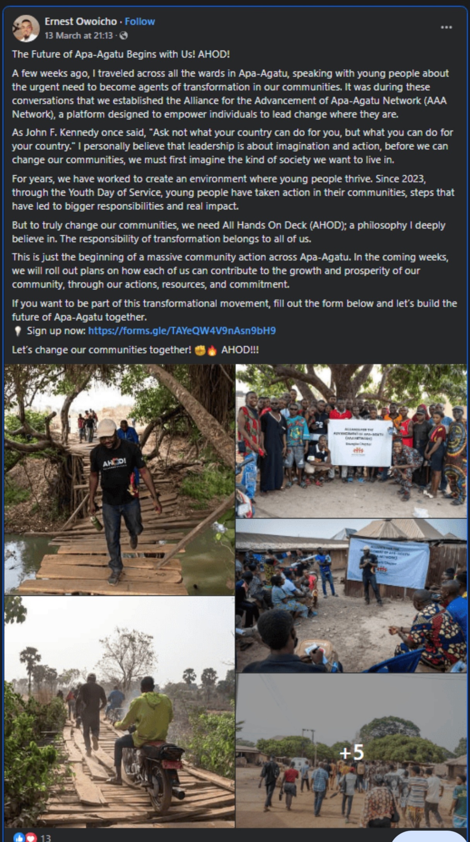Screen dimensions: 470x842
Task: Open photo of man crossing wooden bridge
Action: 120,479
